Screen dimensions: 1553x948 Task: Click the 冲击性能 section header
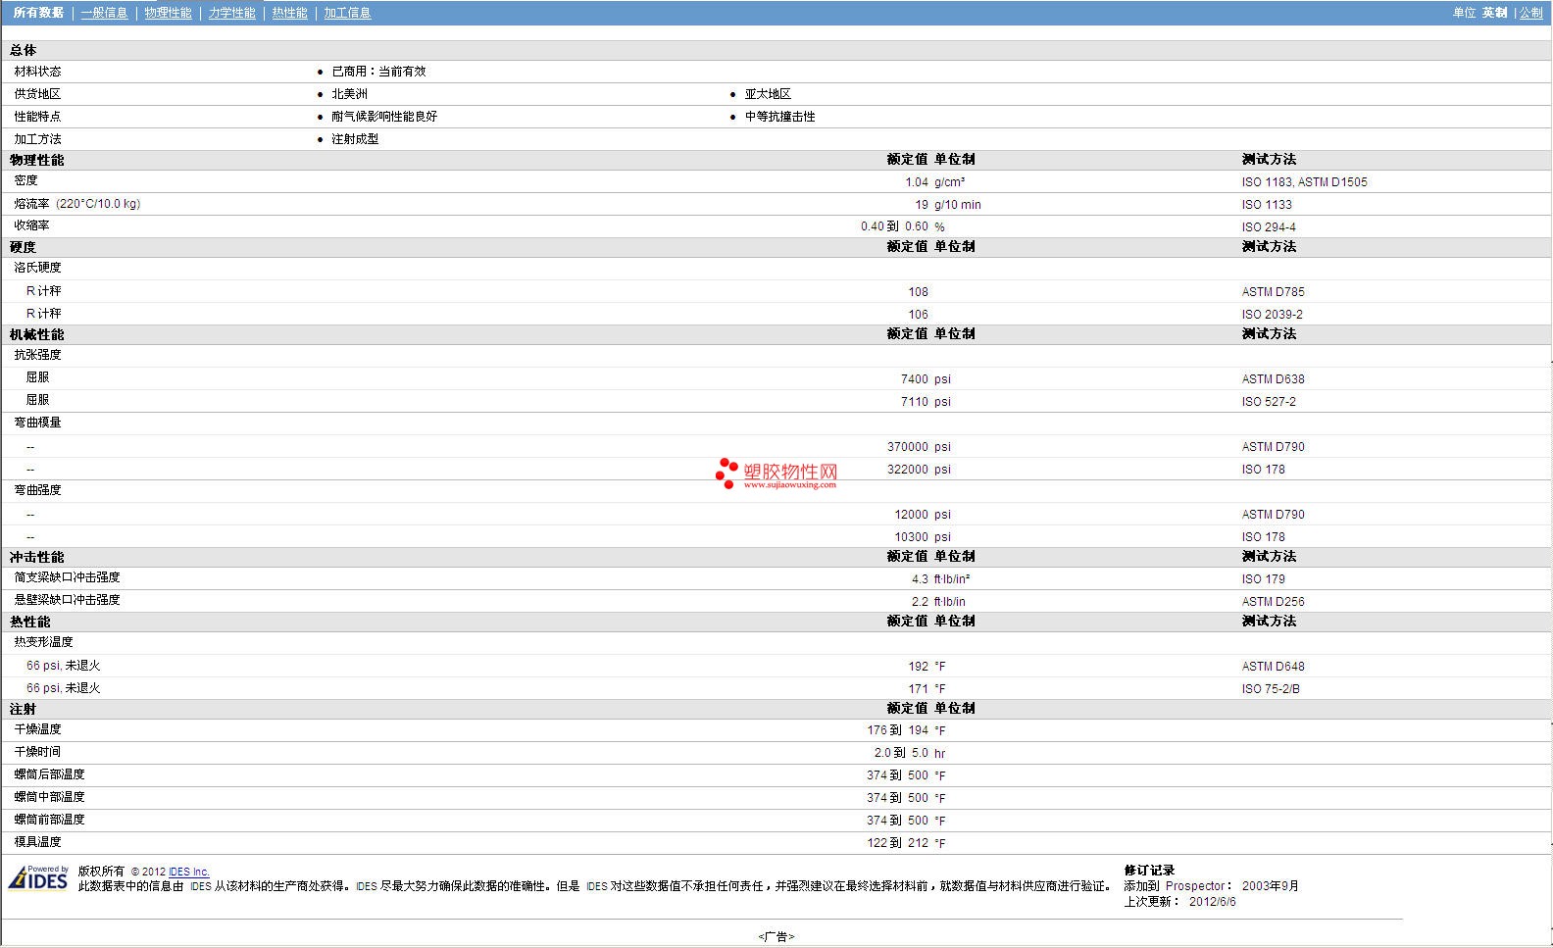click(x=36, y=557)
